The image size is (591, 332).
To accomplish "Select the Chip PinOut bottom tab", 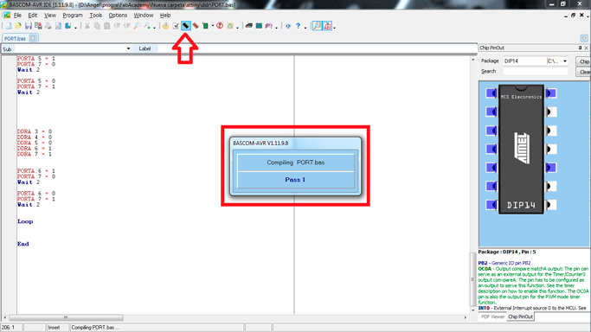I will 521,317.
